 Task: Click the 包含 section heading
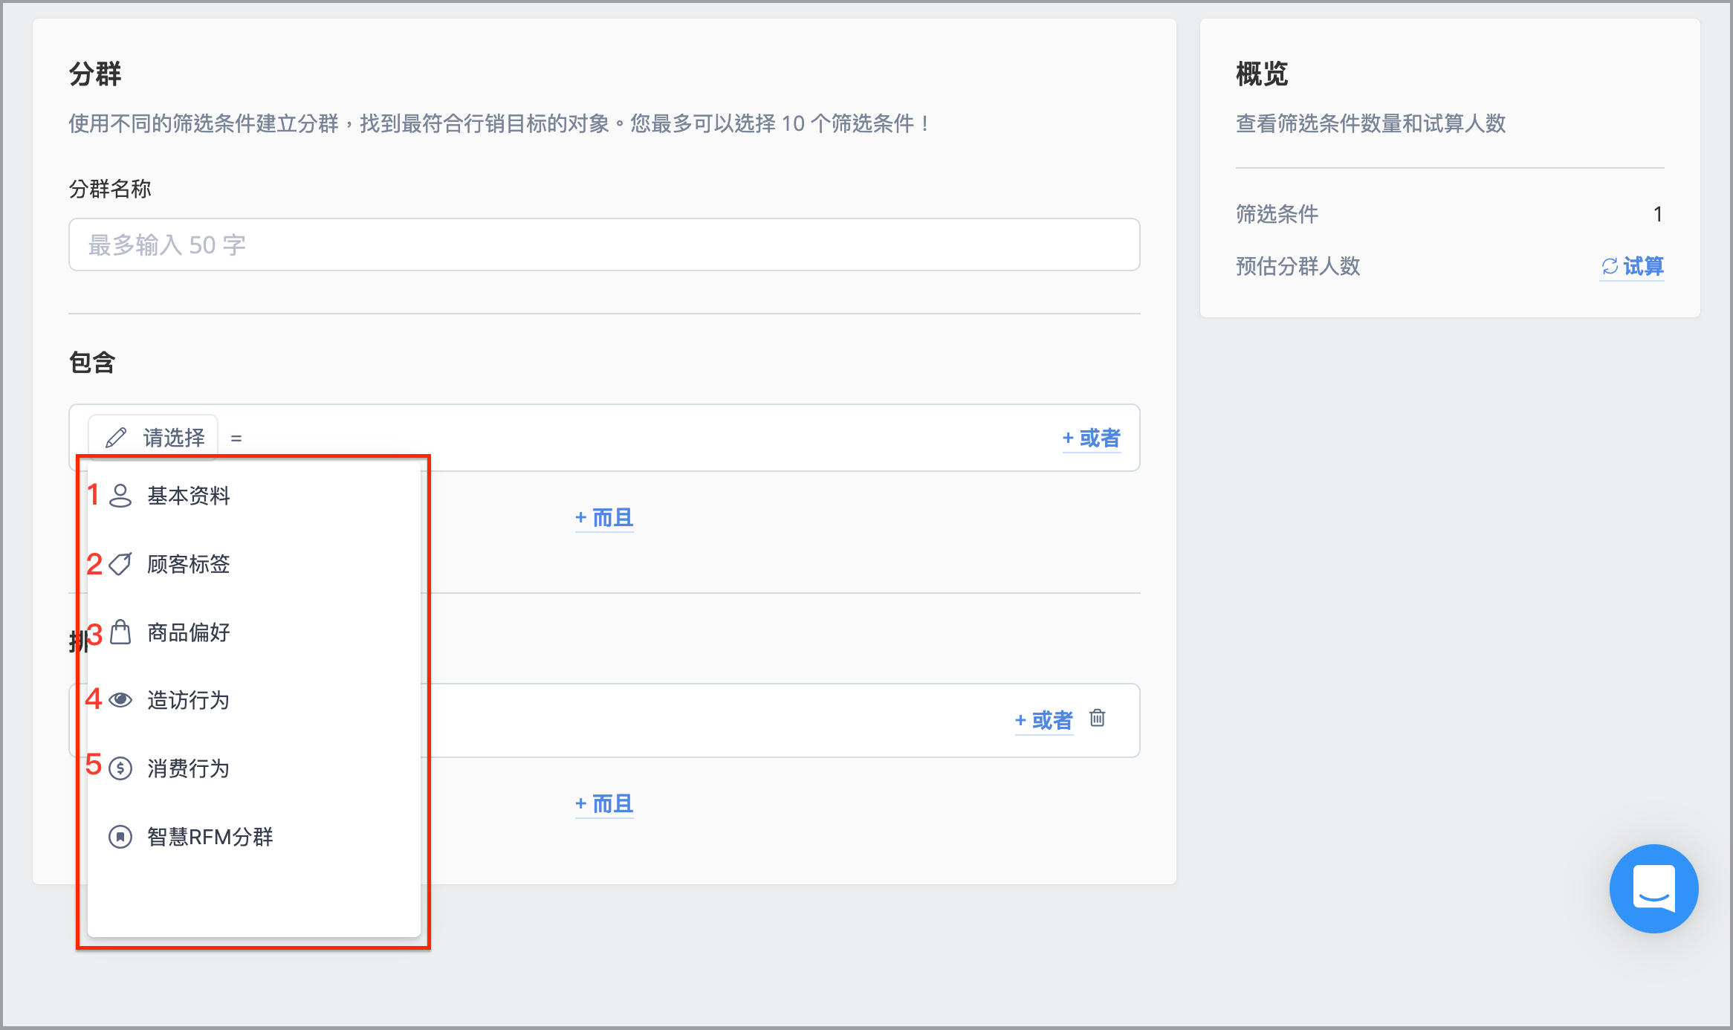click(92, 363)
